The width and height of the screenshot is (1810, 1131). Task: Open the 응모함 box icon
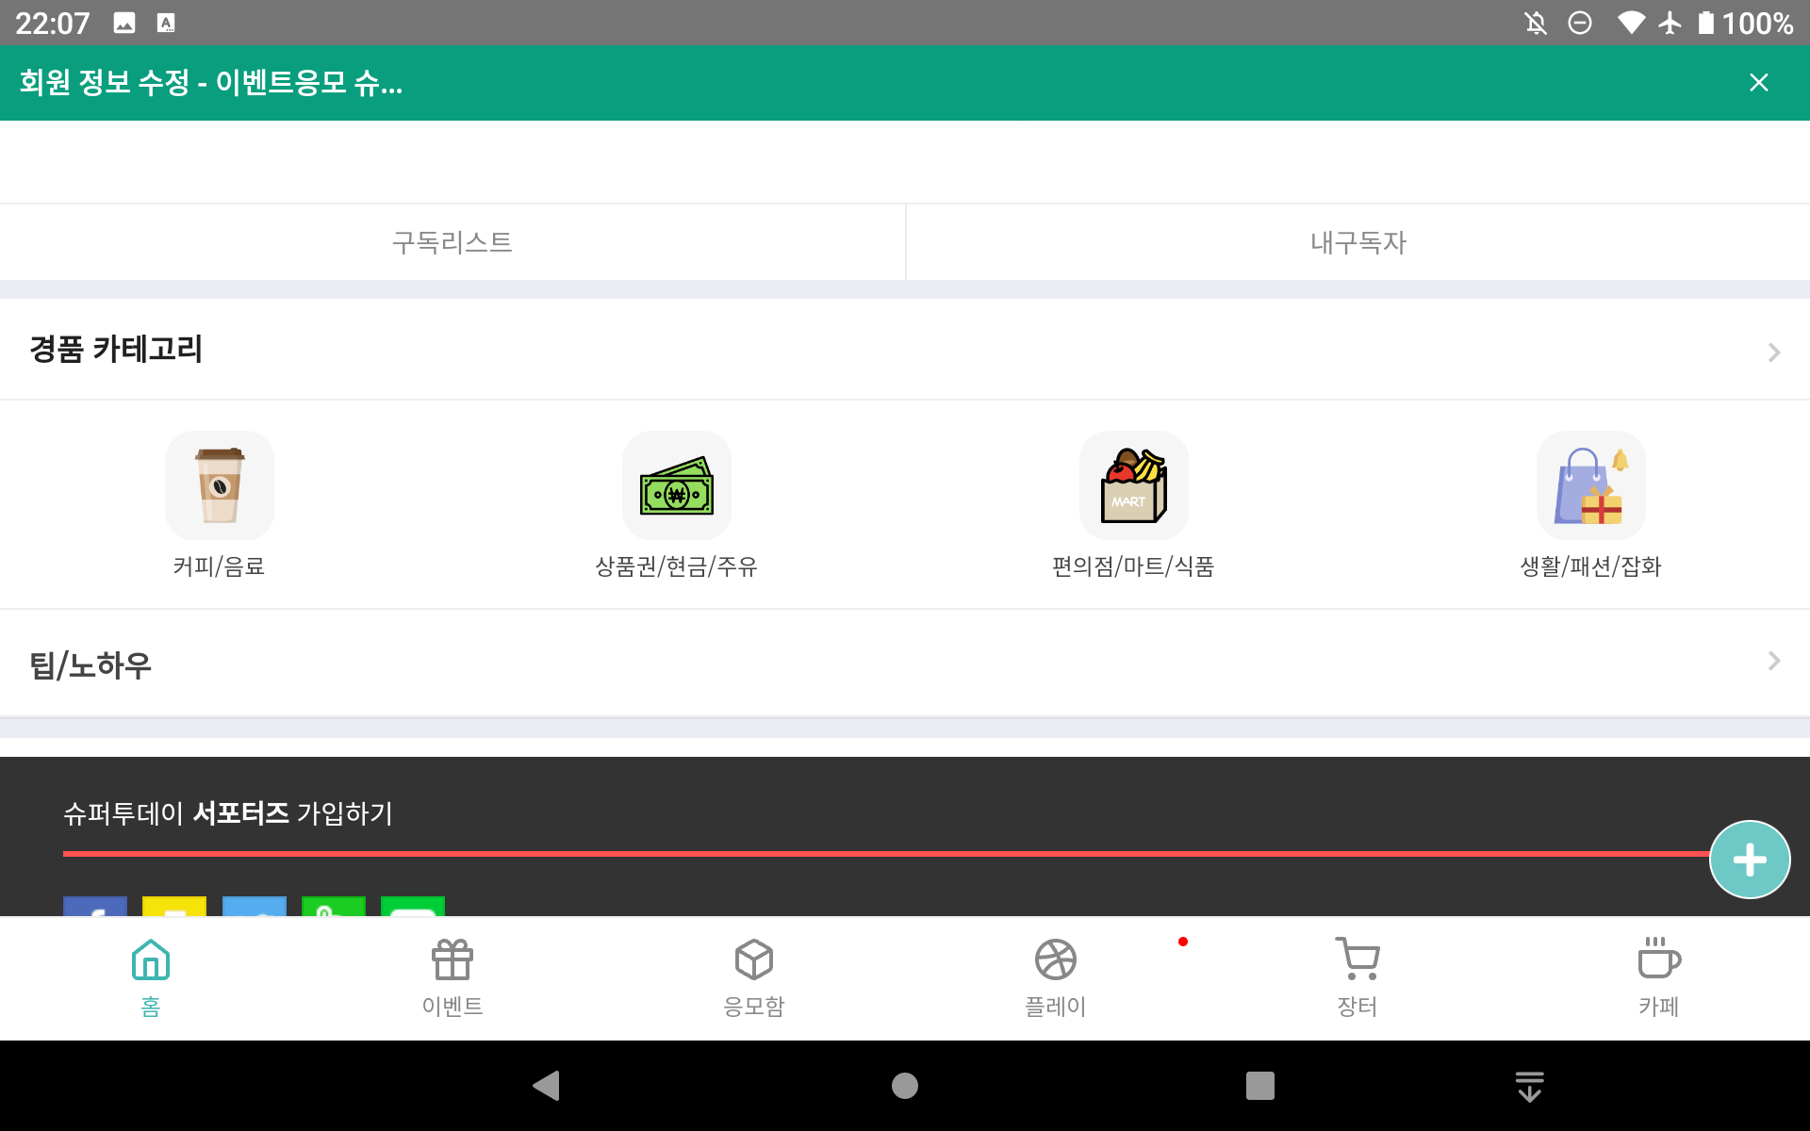click(753, 959)
